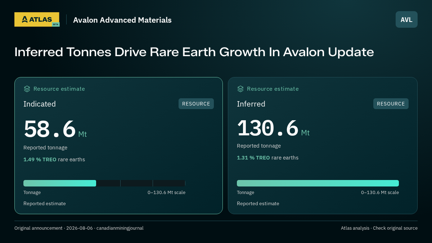Click the layers icon in Indicated card
Image resolution: width=432 pixels, height=243 pixels.
pyautogui.click(x=27, y=89)
